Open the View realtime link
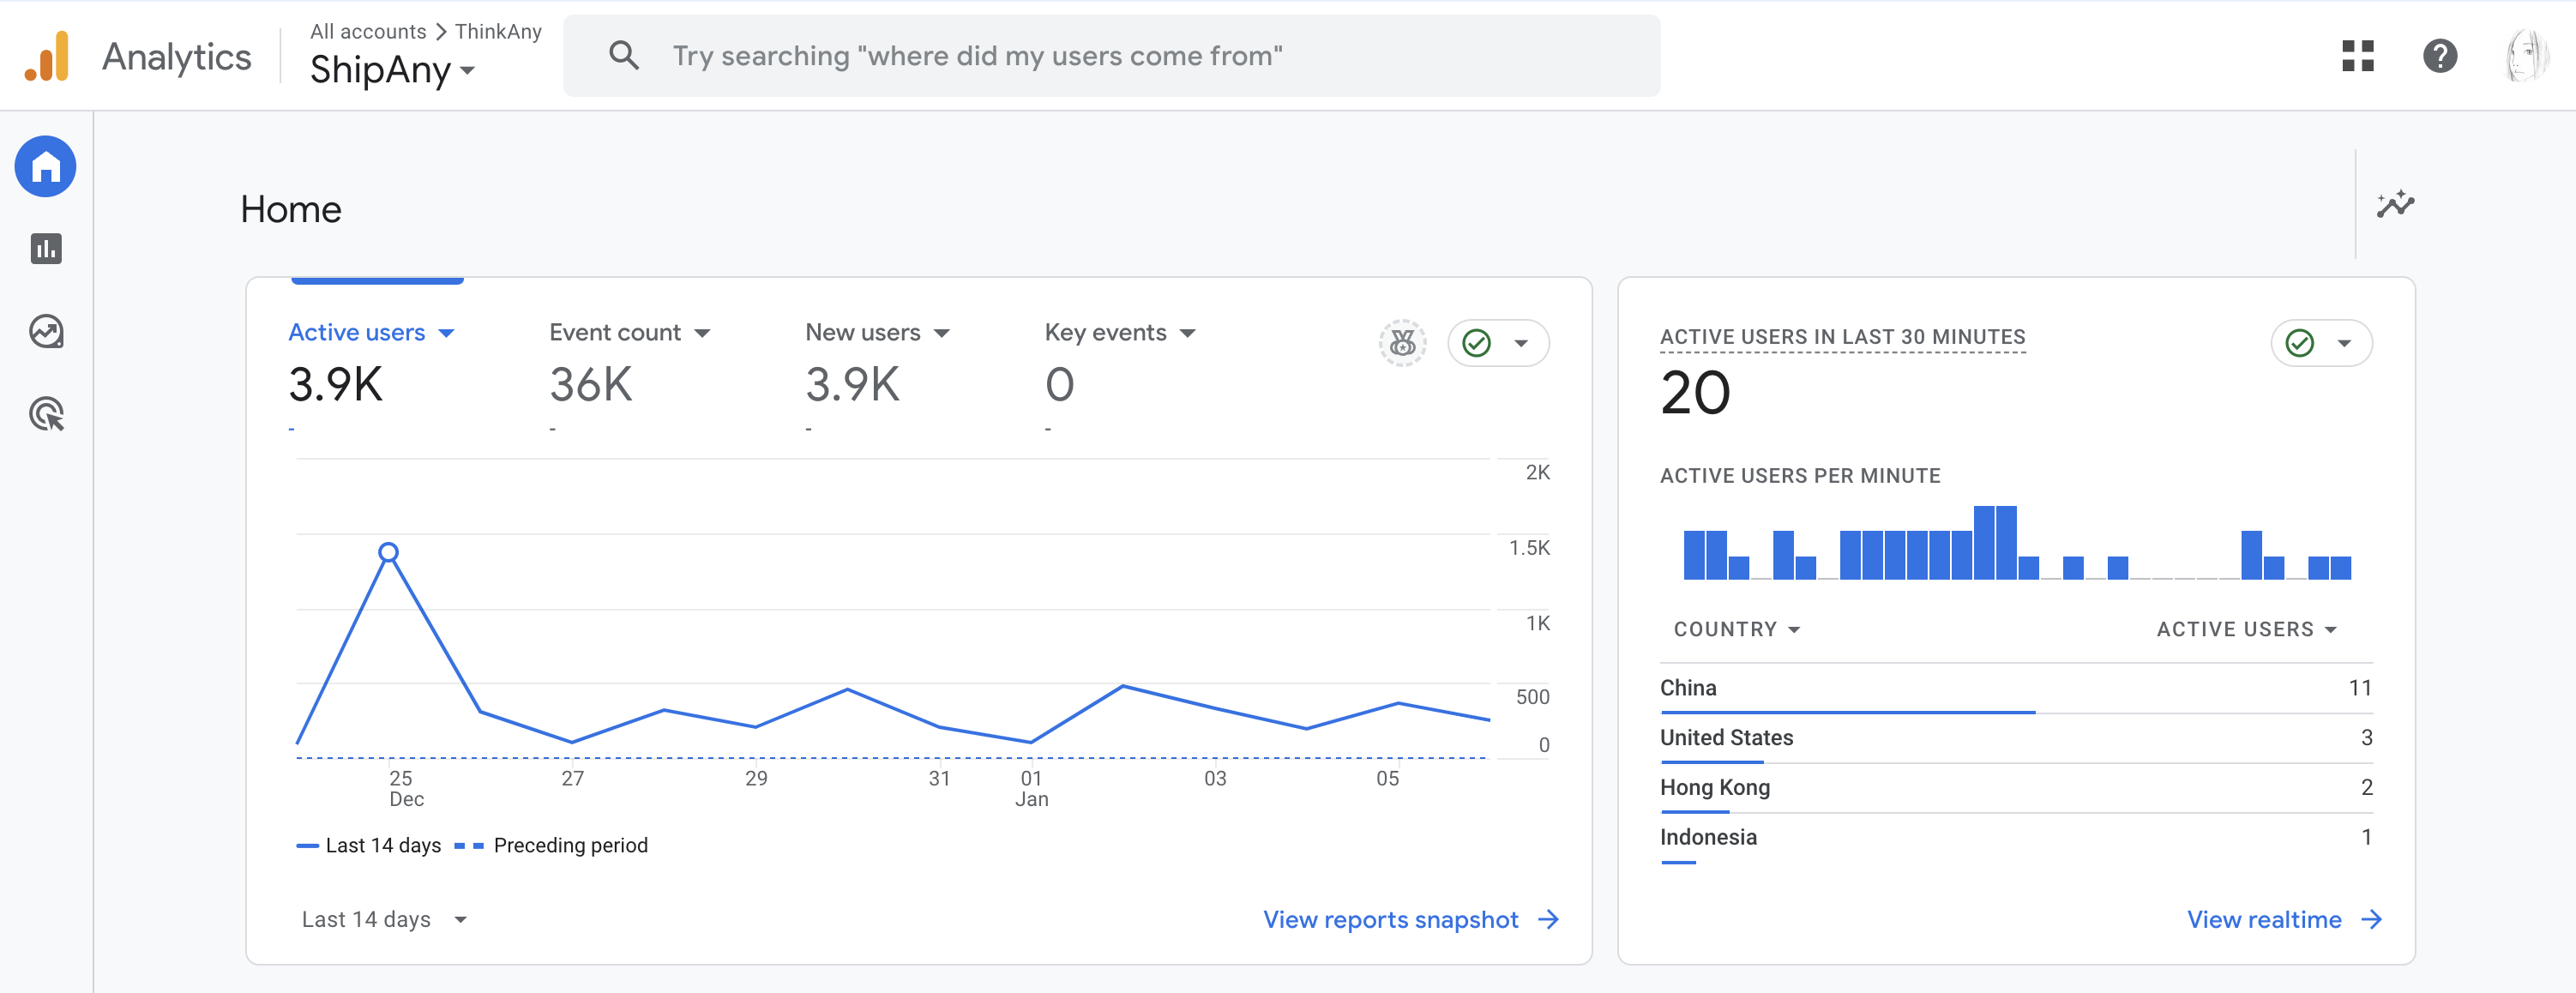This screenshot has width=2576, height=993. [2283, 919]
